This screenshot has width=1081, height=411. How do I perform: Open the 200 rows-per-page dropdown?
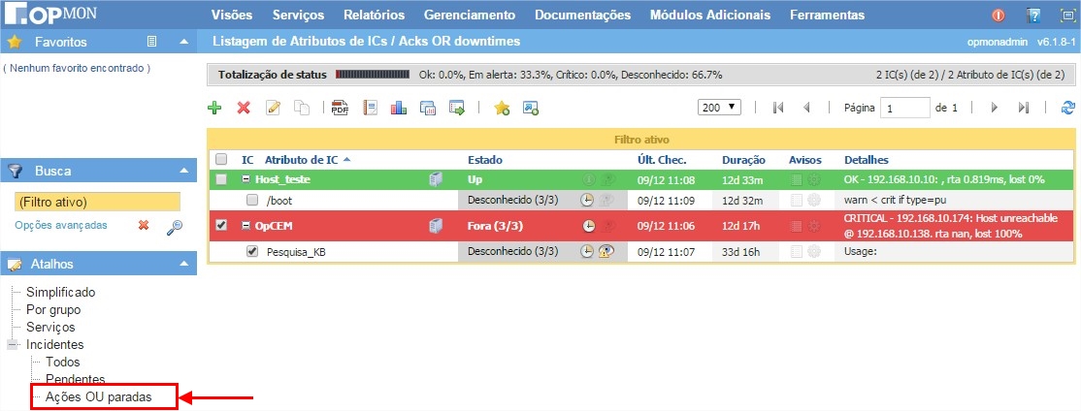click(719, 108)
